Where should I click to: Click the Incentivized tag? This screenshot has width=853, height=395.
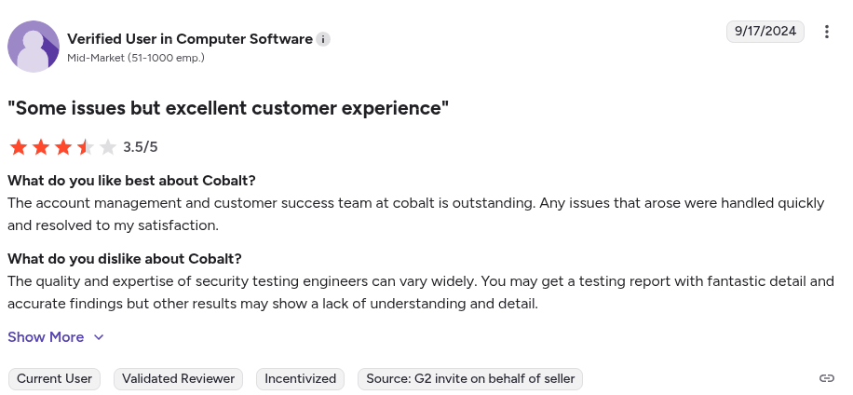pos(300,378)
